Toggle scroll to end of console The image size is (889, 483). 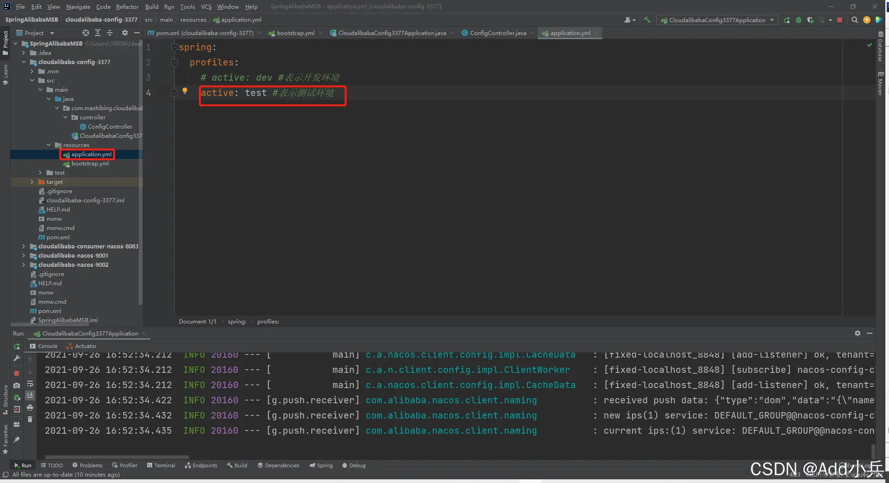[x=30, y=395]
